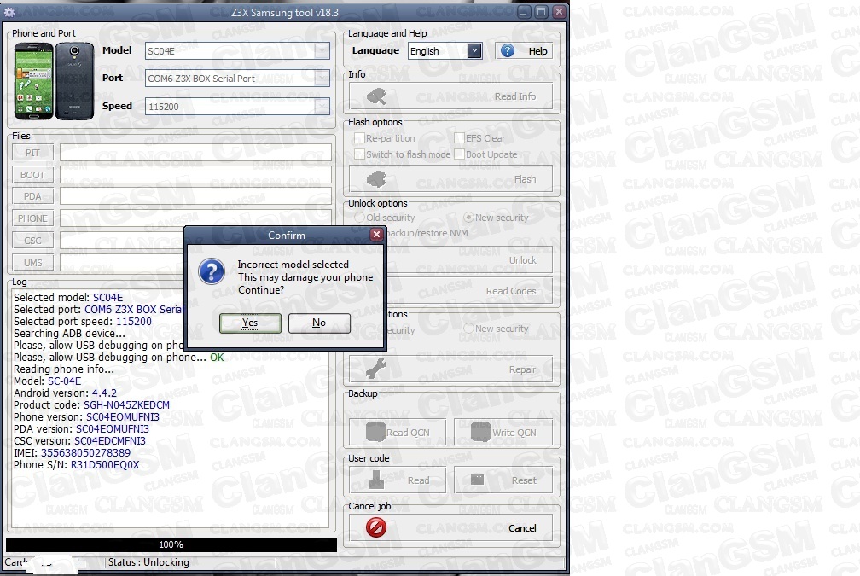The height and width of the screenshot is (576, 860).
Task: Click the CSC file button
Action: tap(33, 241)
